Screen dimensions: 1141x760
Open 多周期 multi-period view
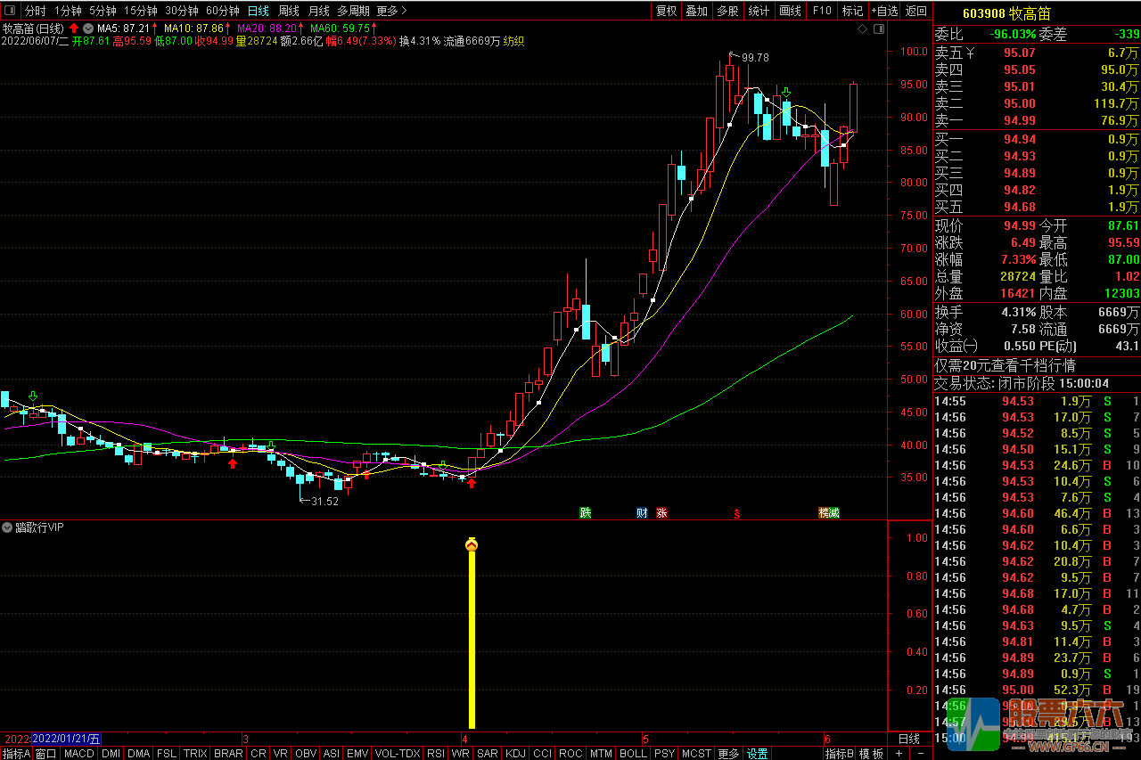click(353, 11)
